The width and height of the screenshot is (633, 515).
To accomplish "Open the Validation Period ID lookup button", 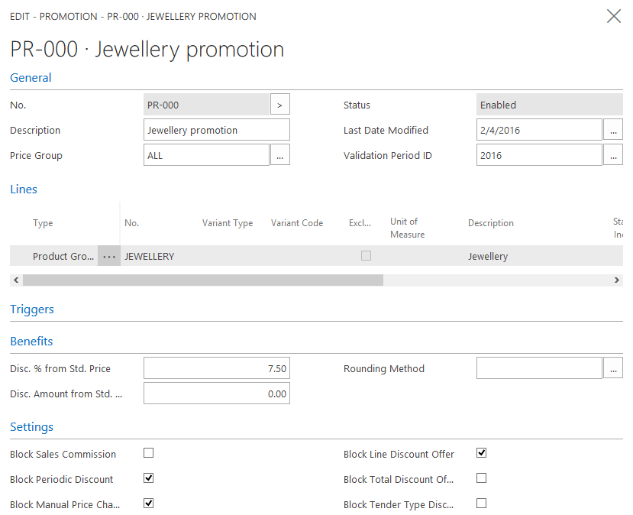I will (613, 155).
